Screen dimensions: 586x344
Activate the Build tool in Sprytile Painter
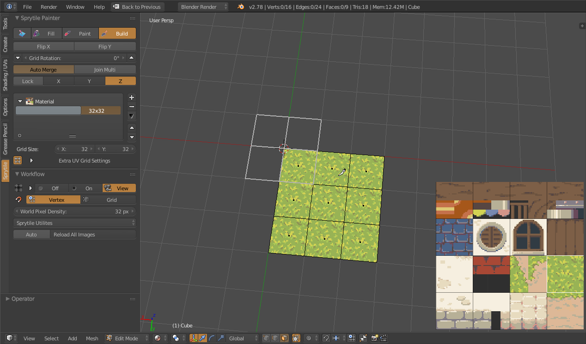point(117,34)
